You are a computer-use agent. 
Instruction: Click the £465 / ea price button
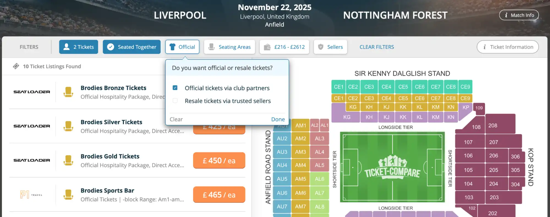point(219,194)
